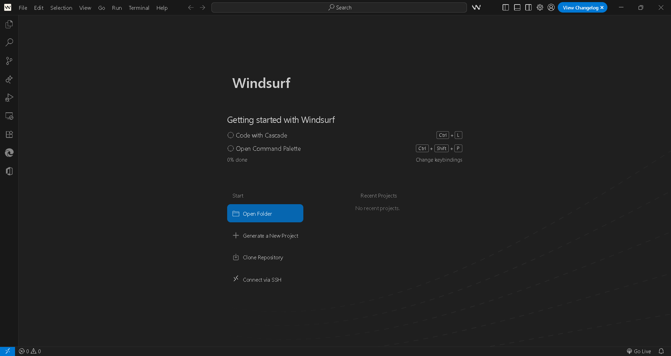
Task: Open the Extensions view icon
Action: (x=9, y=134)
